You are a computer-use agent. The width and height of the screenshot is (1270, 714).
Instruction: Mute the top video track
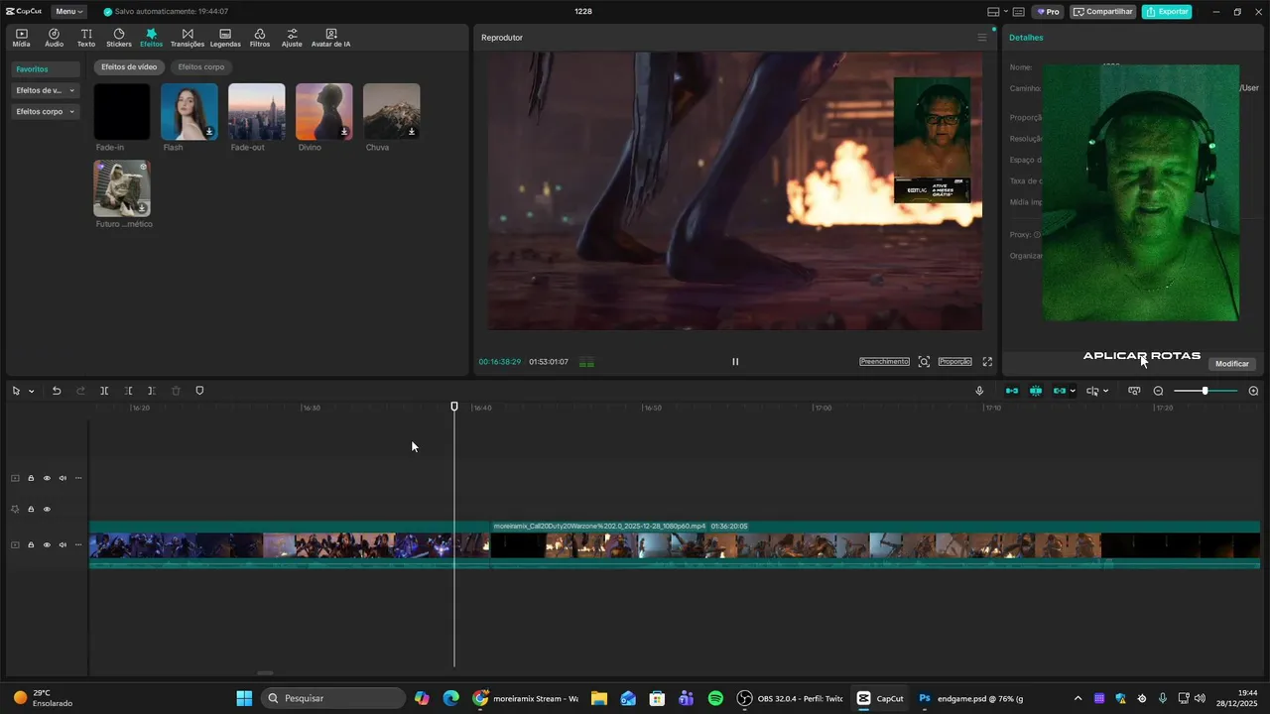(x=63, y=478)
